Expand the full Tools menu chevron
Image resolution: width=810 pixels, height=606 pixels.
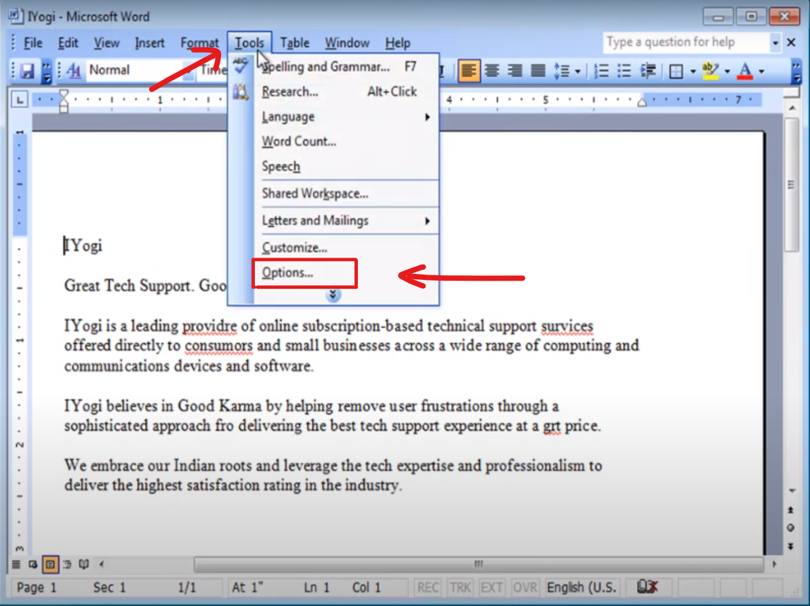333,295
